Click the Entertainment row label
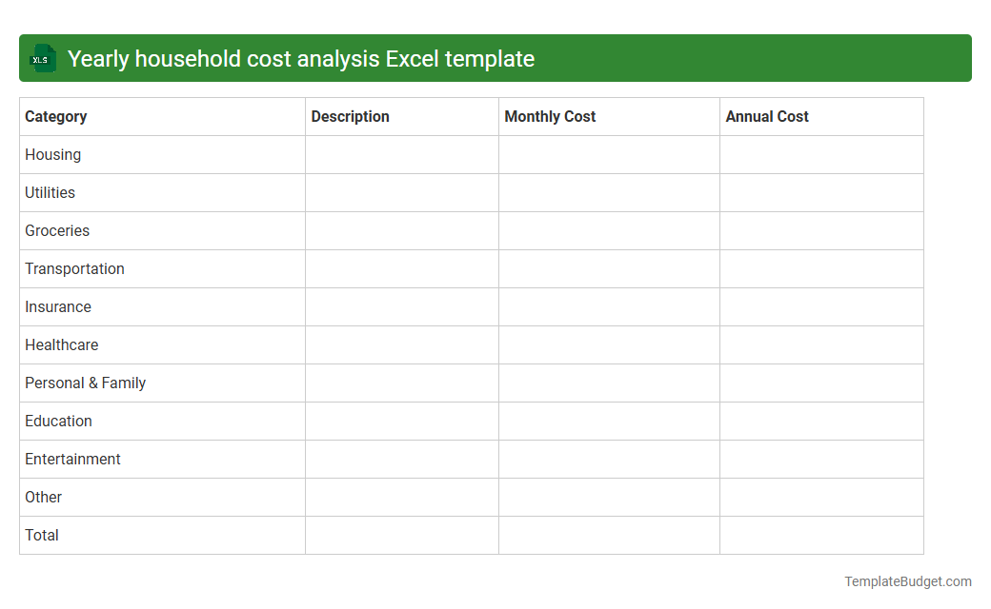 [72, 459]
